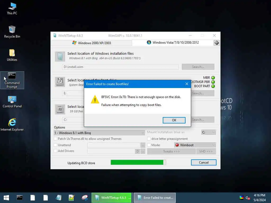Click the D:\install.wim path field
This screenshot has width=271, height=203.
click(120, 67)
